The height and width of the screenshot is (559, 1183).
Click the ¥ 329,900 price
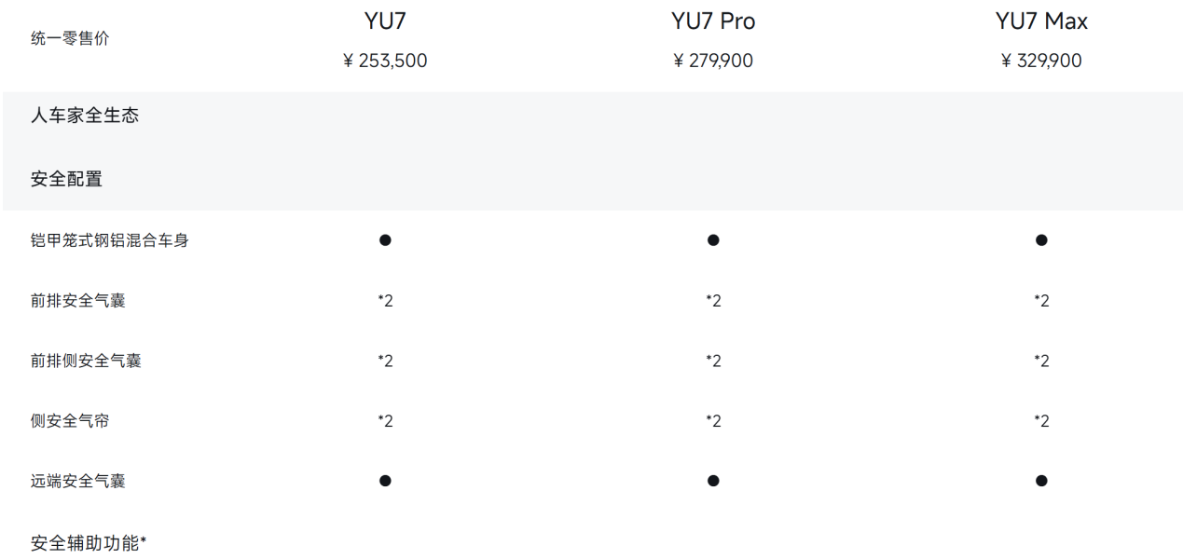1041,61
